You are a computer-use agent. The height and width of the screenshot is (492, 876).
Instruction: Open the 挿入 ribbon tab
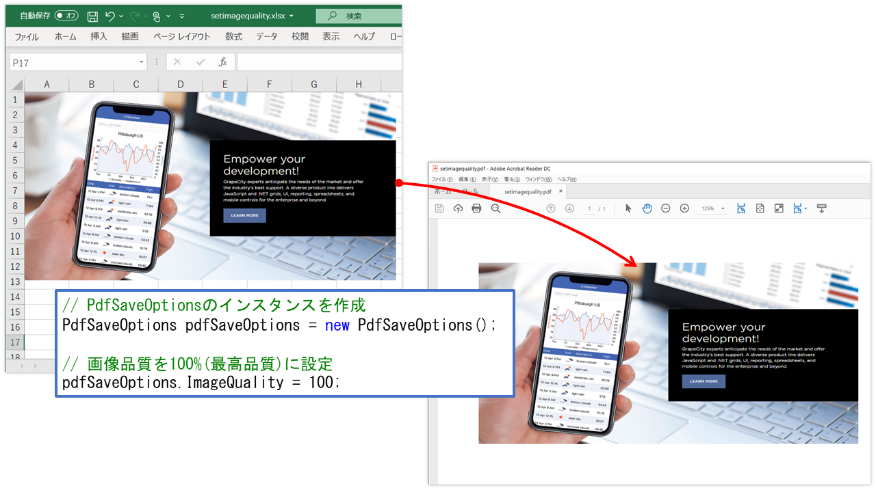(99, 37)
